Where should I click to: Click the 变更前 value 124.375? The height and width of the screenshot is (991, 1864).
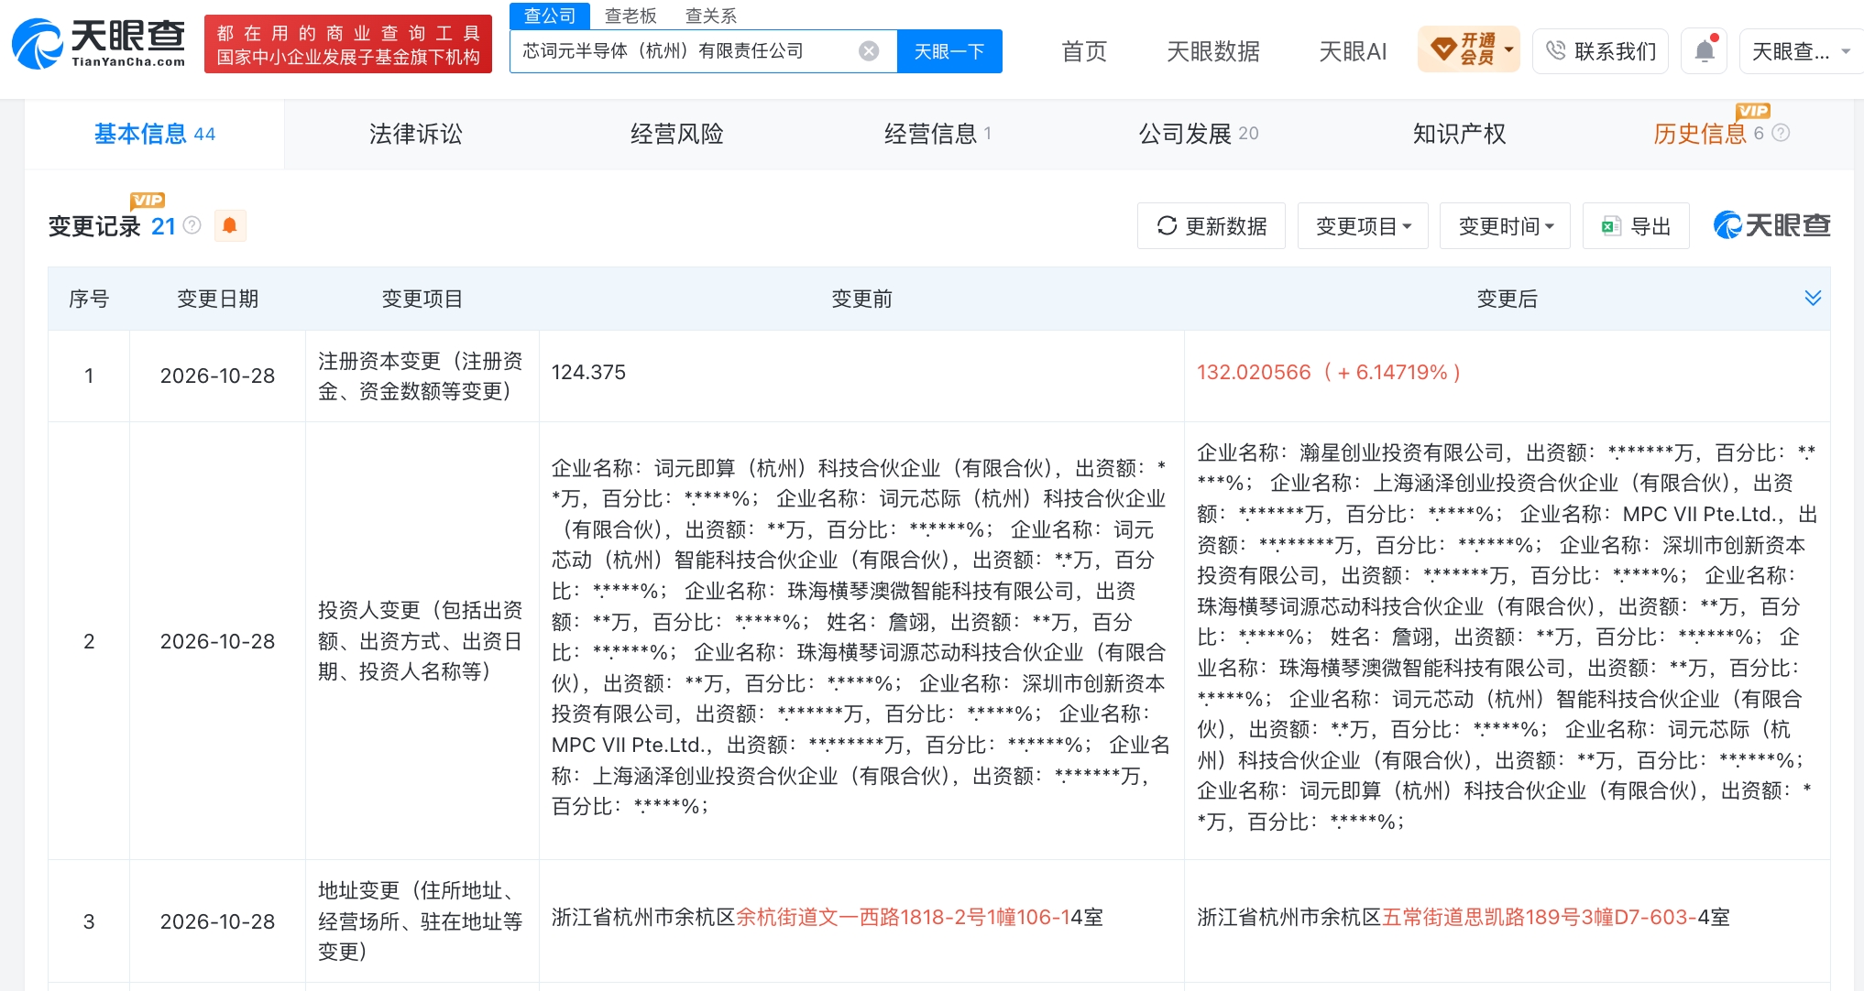[x=588, y=373]
